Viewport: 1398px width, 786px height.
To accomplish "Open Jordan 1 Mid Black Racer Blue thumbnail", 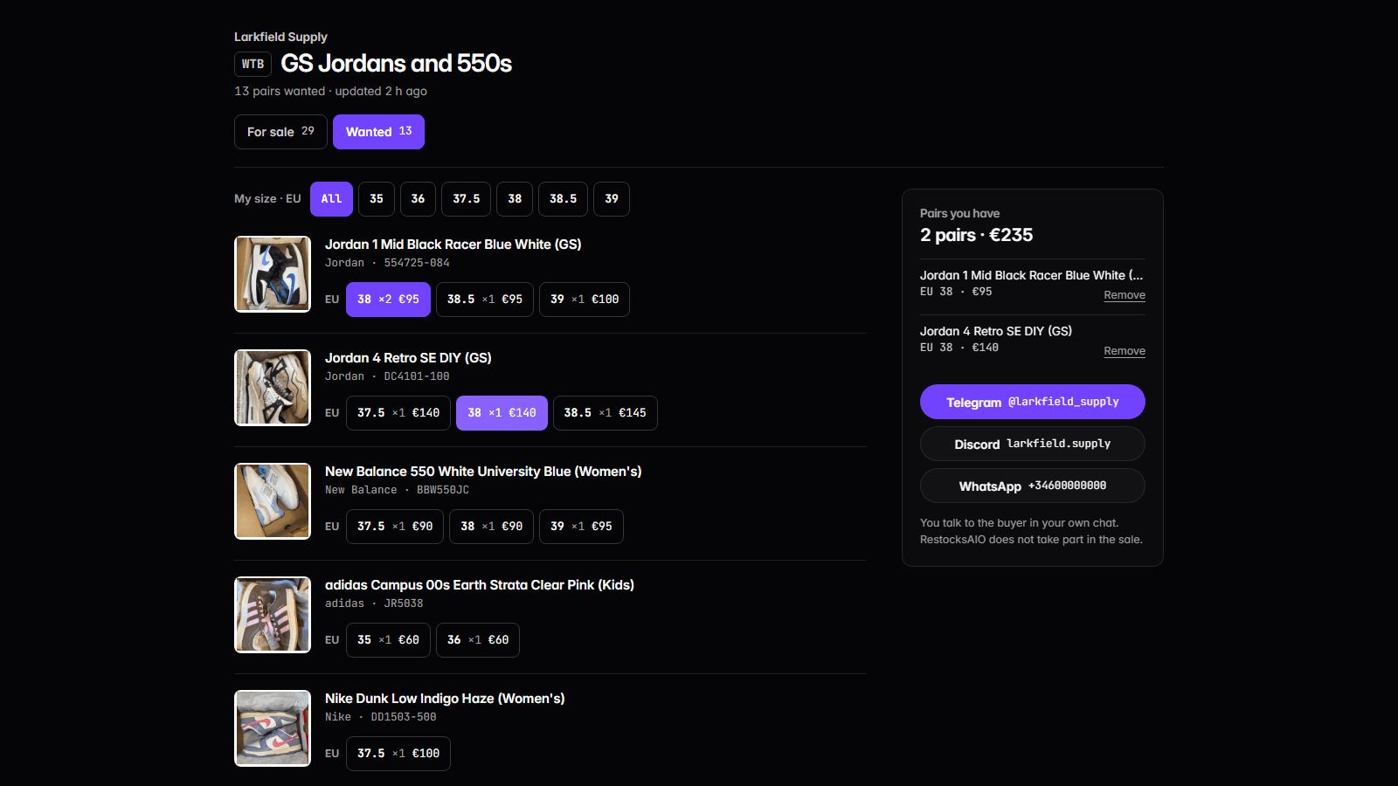I will [273, 274].
